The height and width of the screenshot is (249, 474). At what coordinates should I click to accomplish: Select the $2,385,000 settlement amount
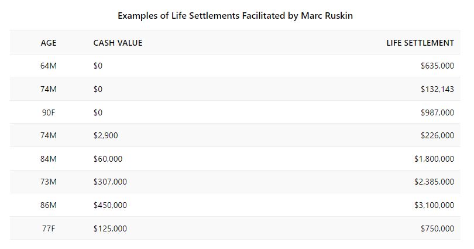point(434,182)
